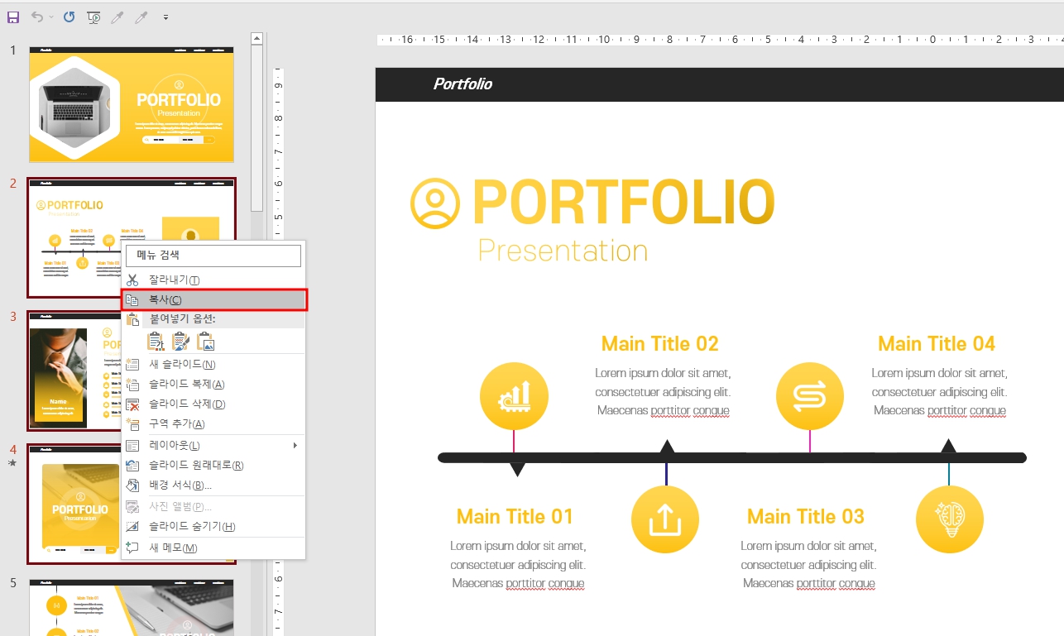The image size is (1064, 636).
Task: Select slide 3 thumbnail with businessman photo
Action: (x=74, y=371)
